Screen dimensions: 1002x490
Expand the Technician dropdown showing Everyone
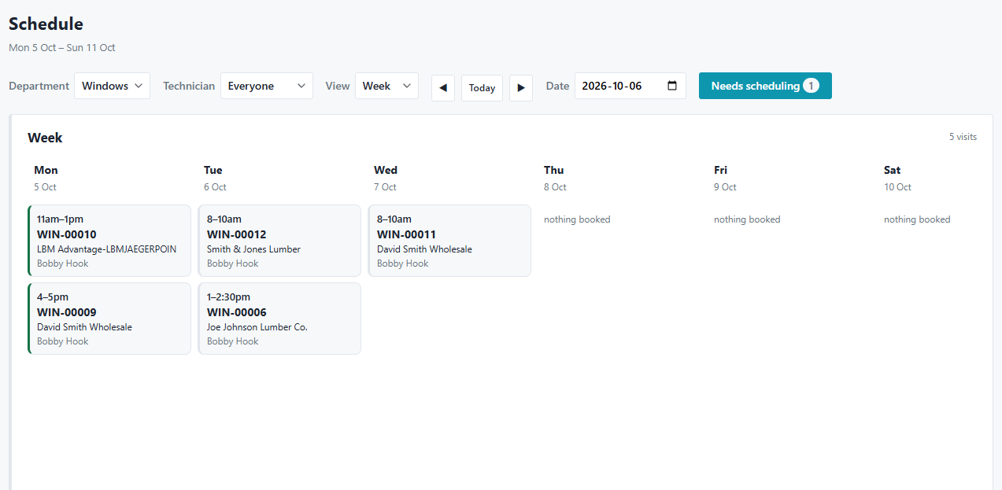click(x=267, y=86)
